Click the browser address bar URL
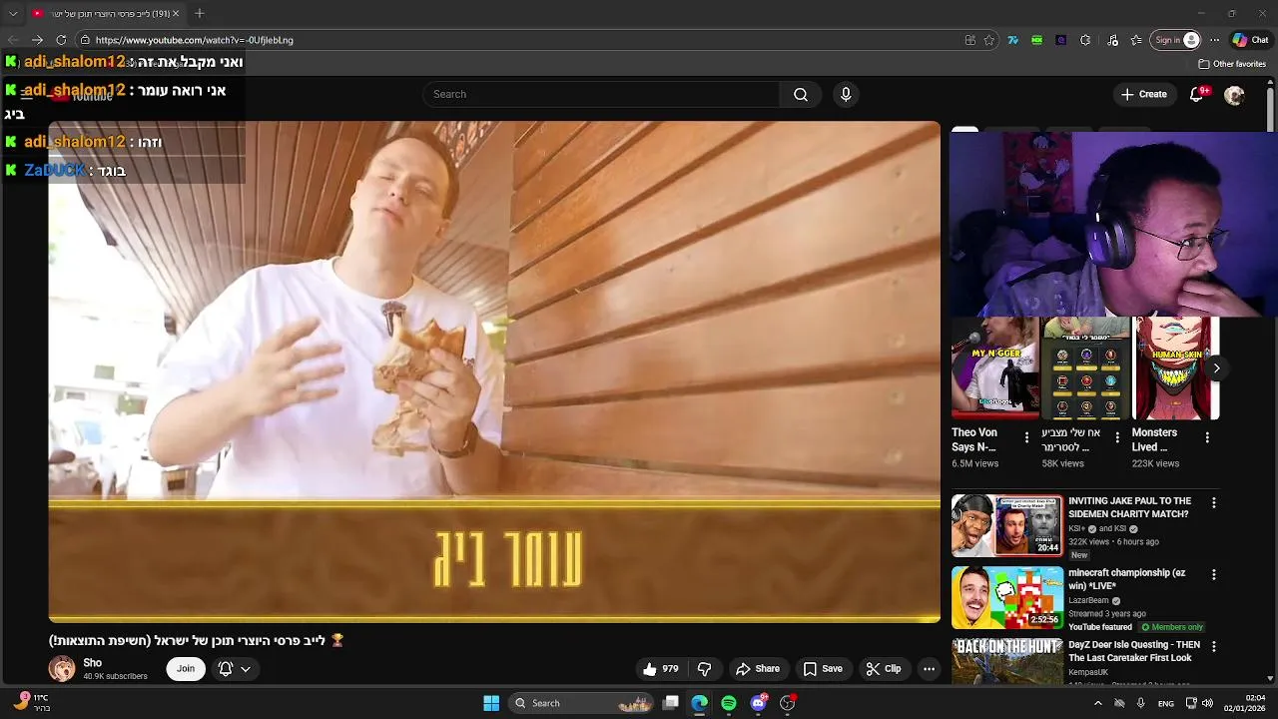 [195, 40]
